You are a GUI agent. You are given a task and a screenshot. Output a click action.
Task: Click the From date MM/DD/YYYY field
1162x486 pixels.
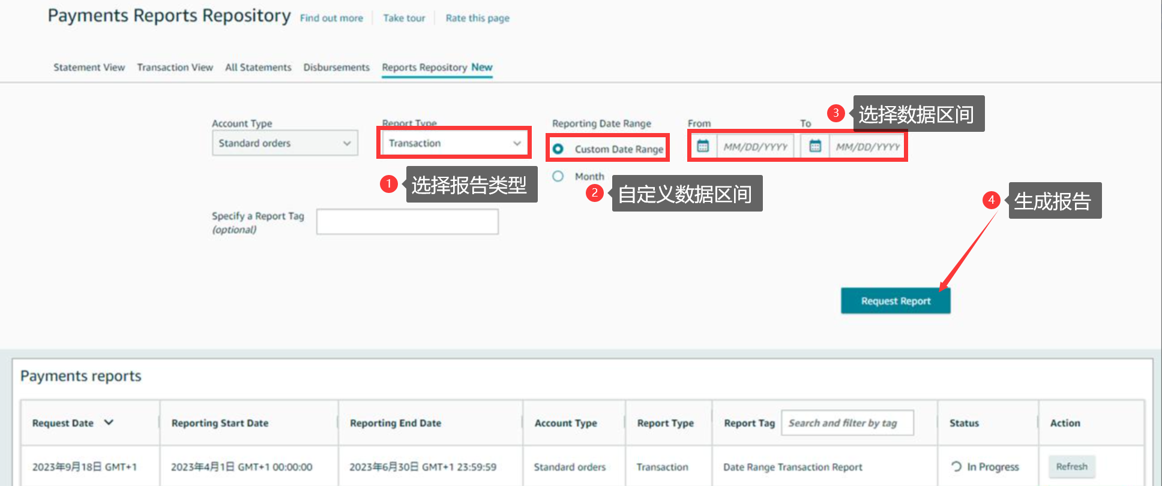[755, 146]
